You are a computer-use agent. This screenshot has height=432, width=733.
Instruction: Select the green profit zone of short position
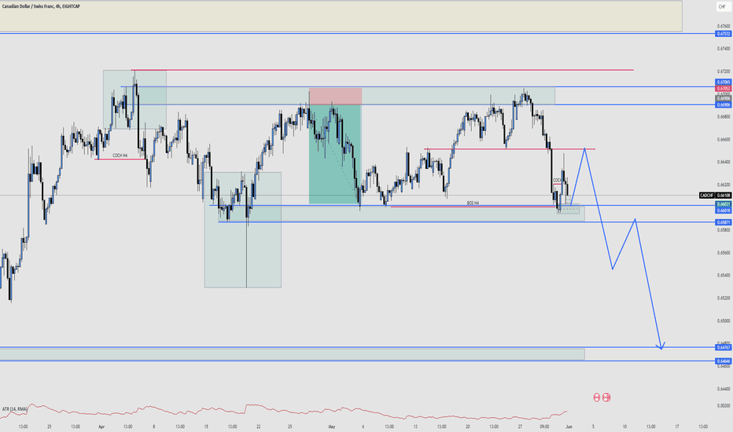tap(335, 154)
